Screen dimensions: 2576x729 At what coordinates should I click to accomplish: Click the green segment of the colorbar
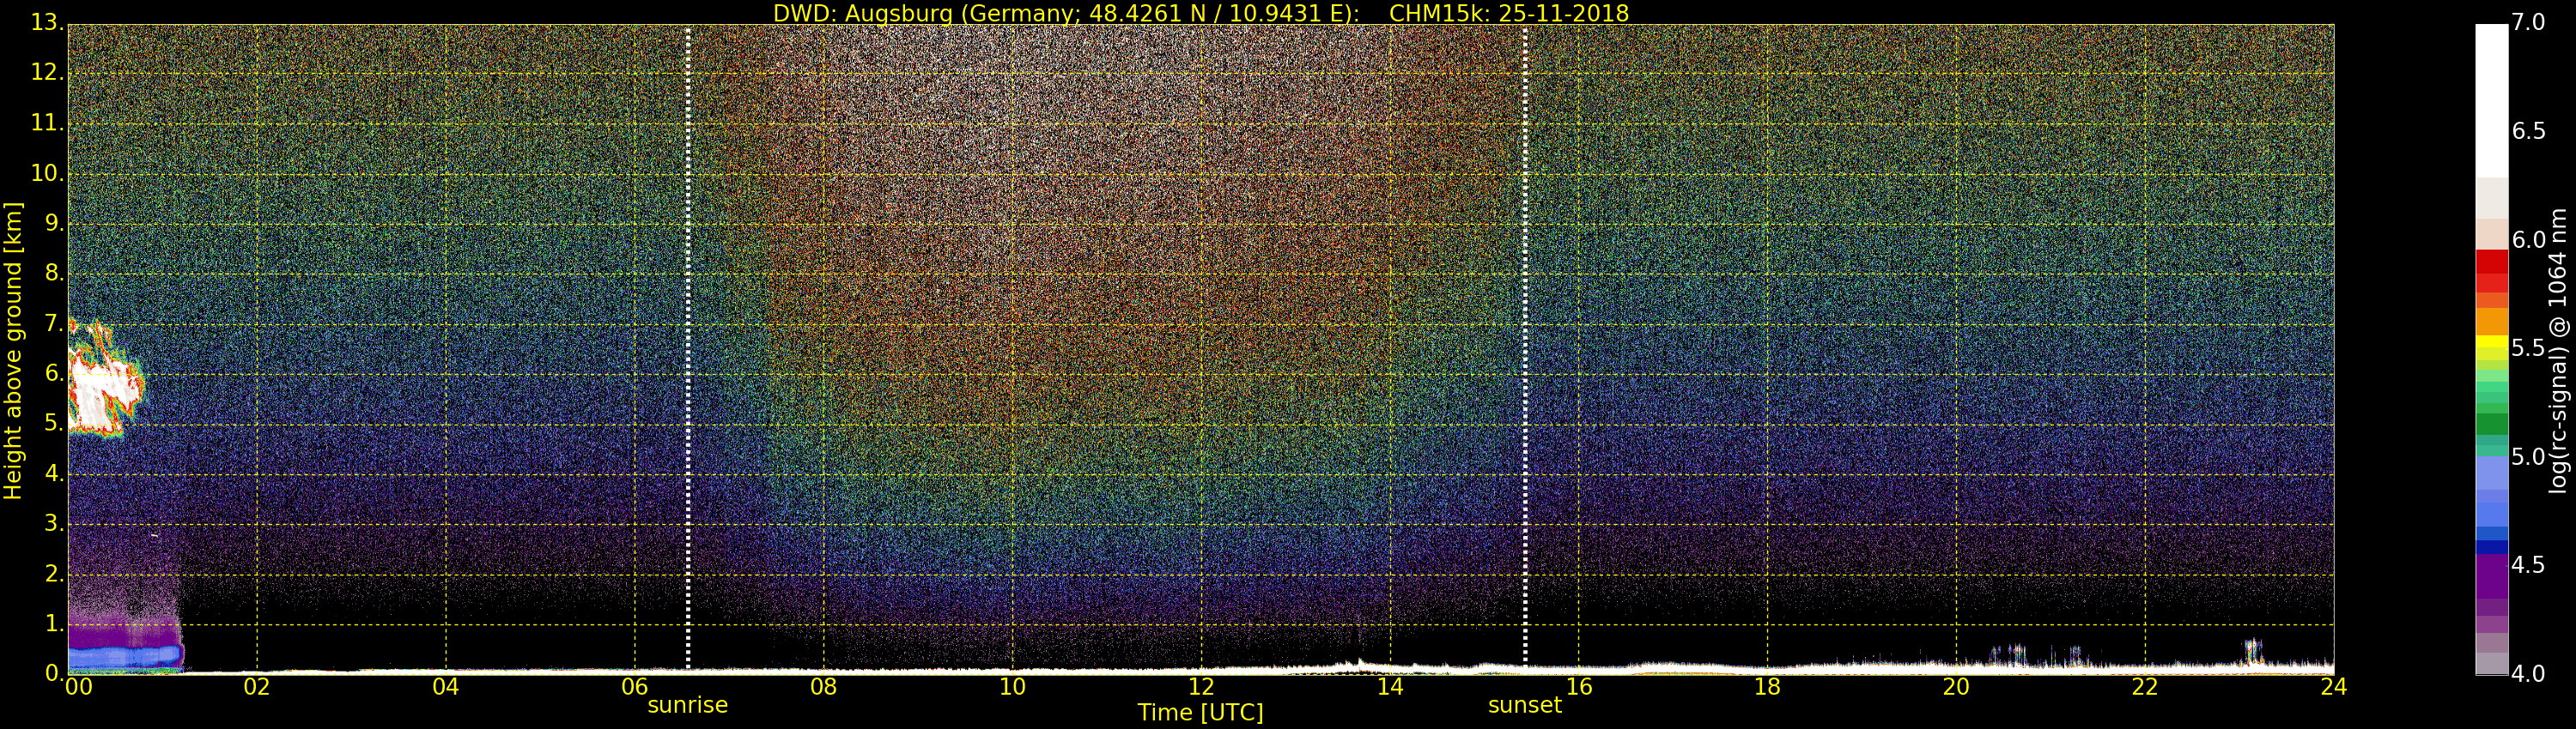[2491, 424]
